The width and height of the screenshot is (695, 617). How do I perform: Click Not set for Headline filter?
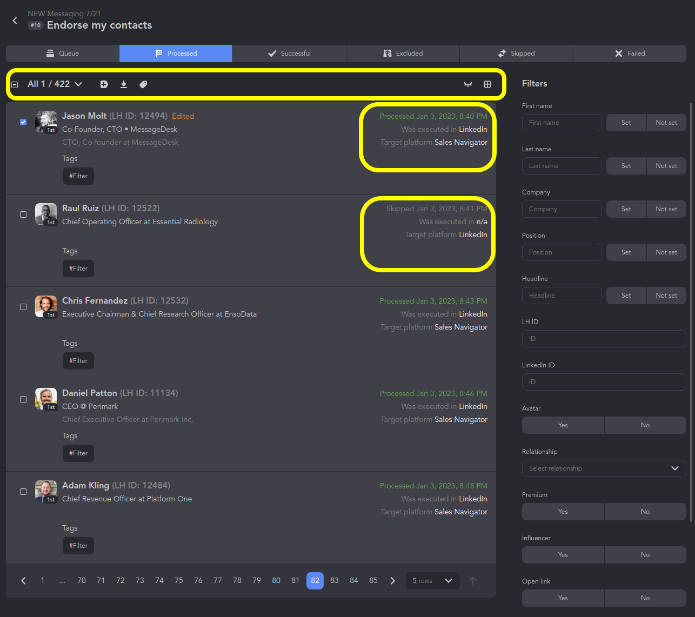tap(666, 296)
